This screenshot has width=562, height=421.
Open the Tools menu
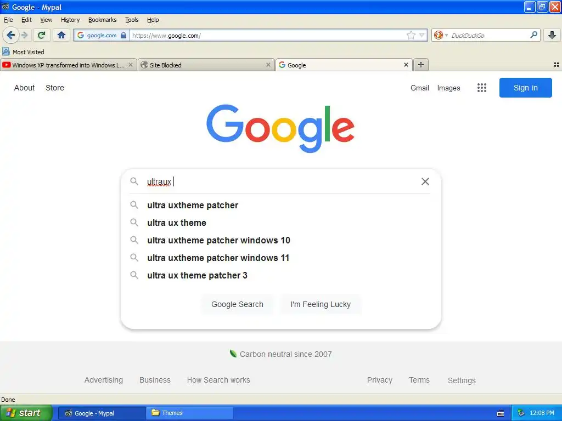pyautogui.click(x=132, y=20)
